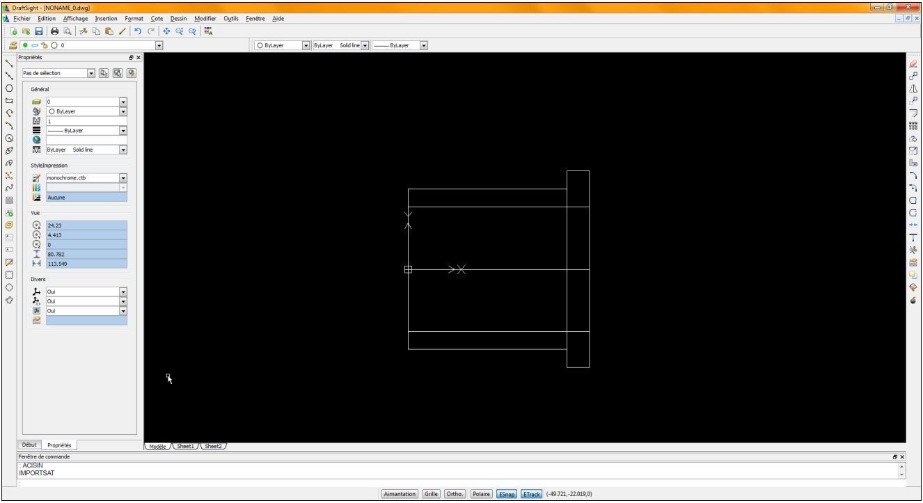
Task: Click the Save file icon
Action: click(39, 31)
